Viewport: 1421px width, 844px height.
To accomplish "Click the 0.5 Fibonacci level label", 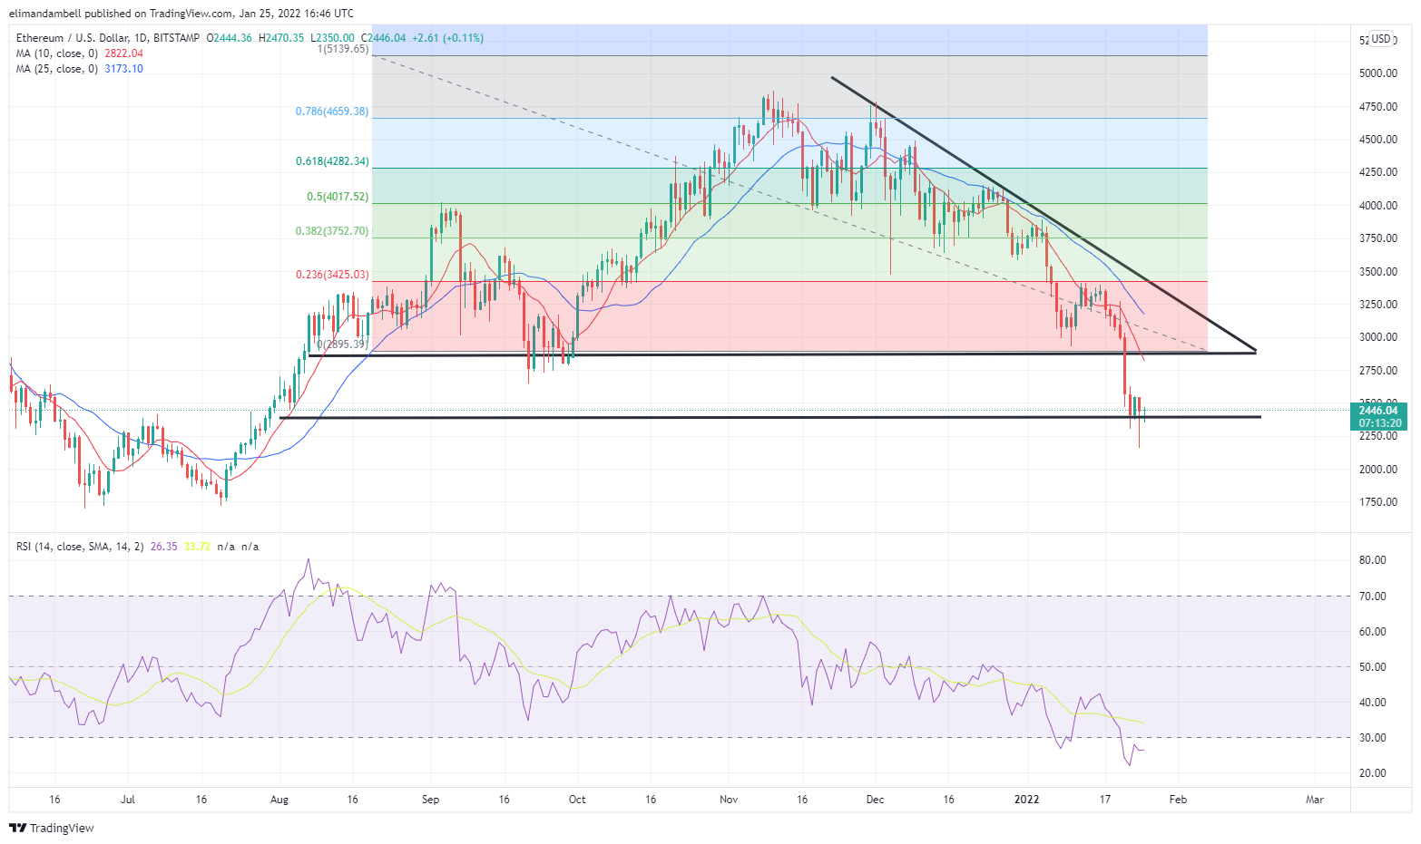I will tap(338, 197).
